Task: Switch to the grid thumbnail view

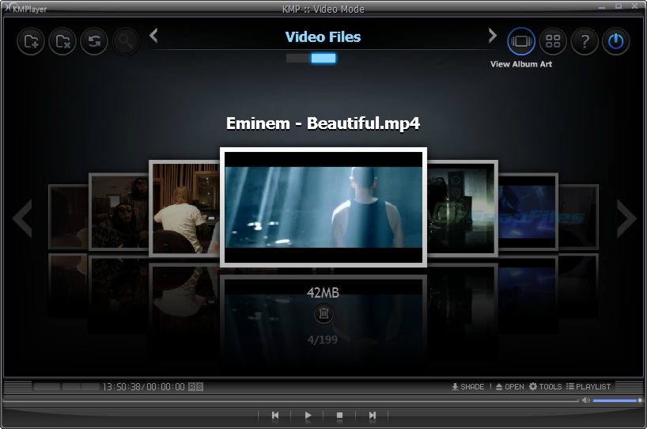Action: [x=553, y=41]
